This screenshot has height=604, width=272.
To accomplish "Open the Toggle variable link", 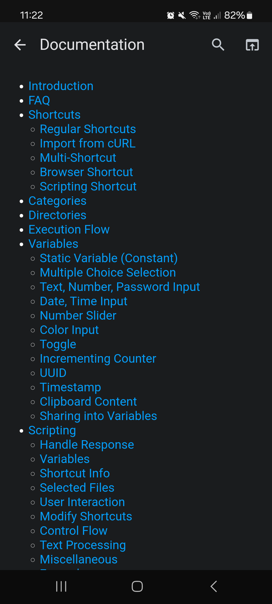I will tap(58, 344).
